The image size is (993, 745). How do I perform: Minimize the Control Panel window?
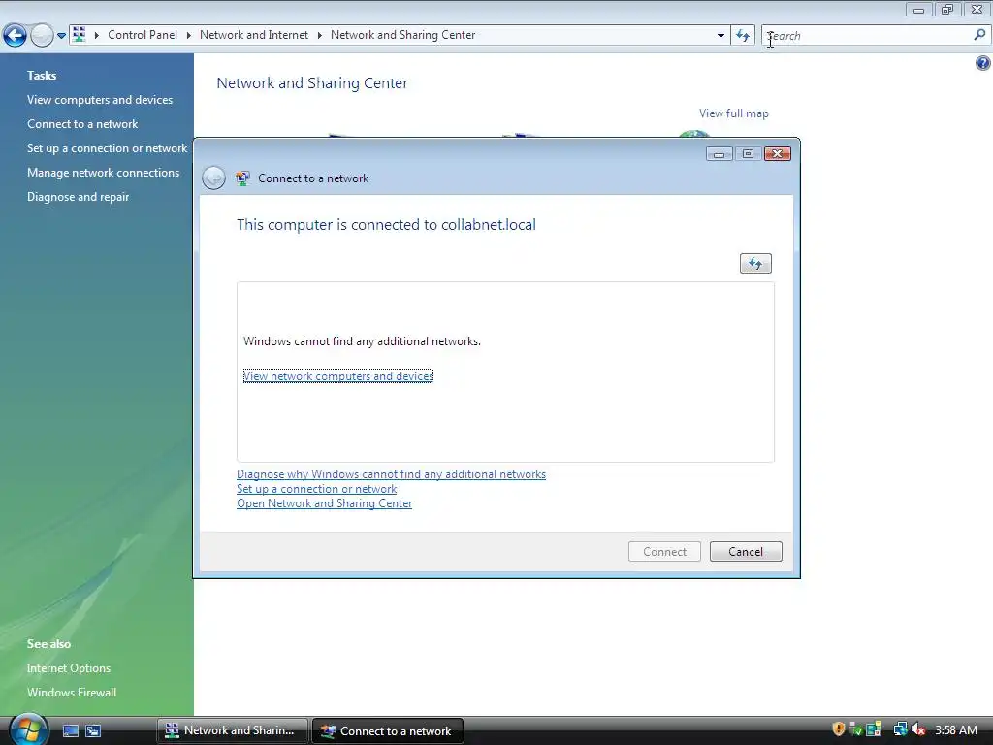[919, 10]
